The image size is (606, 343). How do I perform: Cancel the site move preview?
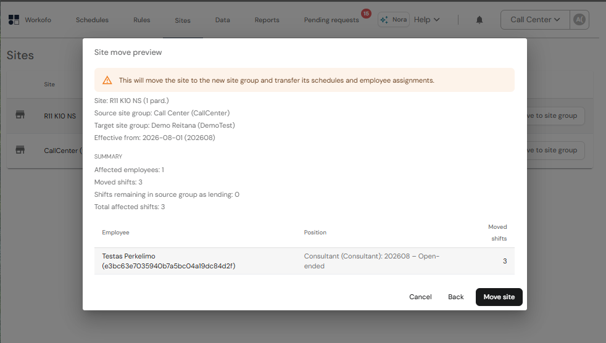pos(420,297)
